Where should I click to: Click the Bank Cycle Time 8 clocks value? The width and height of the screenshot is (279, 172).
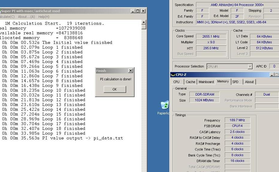[237, 155]
